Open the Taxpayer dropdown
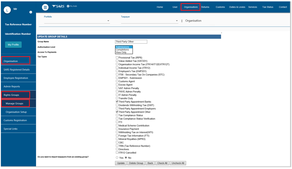The image size is (292, 169). tap(177, 21)
